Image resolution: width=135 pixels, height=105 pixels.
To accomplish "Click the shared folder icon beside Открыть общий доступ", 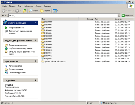I will tap(6, 52).
